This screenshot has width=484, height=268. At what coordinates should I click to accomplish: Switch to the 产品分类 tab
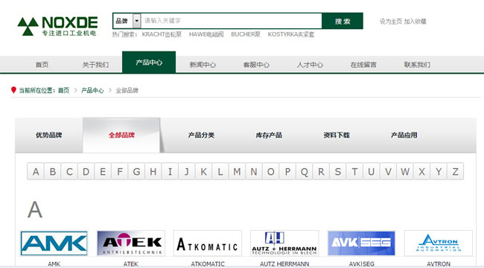coord(201,135)
